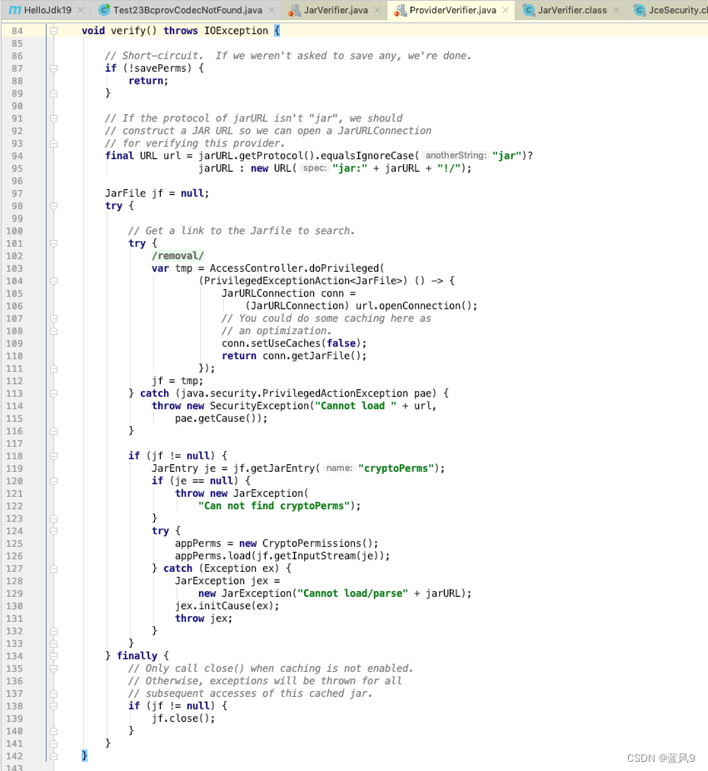Image resolution: width=708 pixels, height=771 pixels.
Task: Click the class icon on JceSecurity.class tab
Action: pyautogui.click(x=639, y=10)
